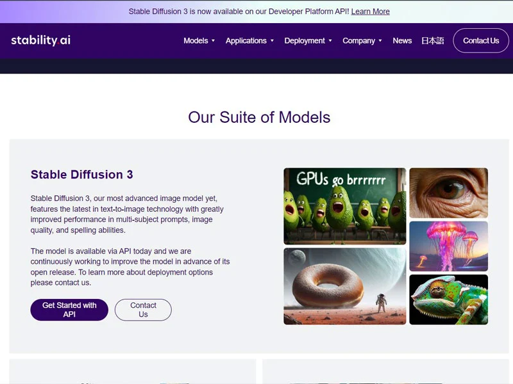The image size is (513, 384).
Task: Open the colorful chameleon image
Action: pyautogui.click(x=448, y=300)
